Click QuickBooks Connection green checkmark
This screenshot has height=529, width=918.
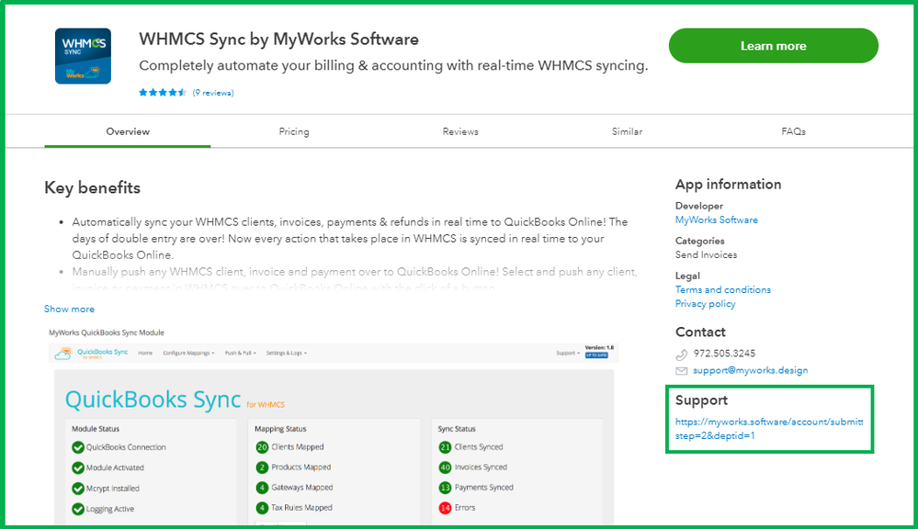tap(78, 447)
